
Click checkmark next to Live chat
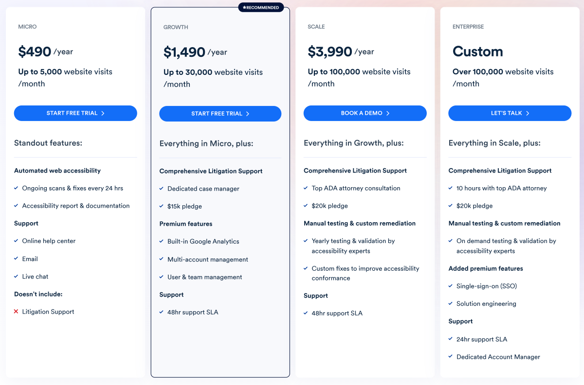coord(16,277)
